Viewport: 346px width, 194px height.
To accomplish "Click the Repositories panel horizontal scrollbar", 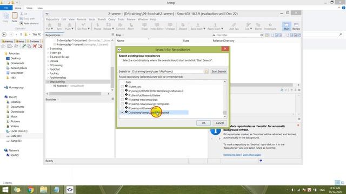I will 75,94.
